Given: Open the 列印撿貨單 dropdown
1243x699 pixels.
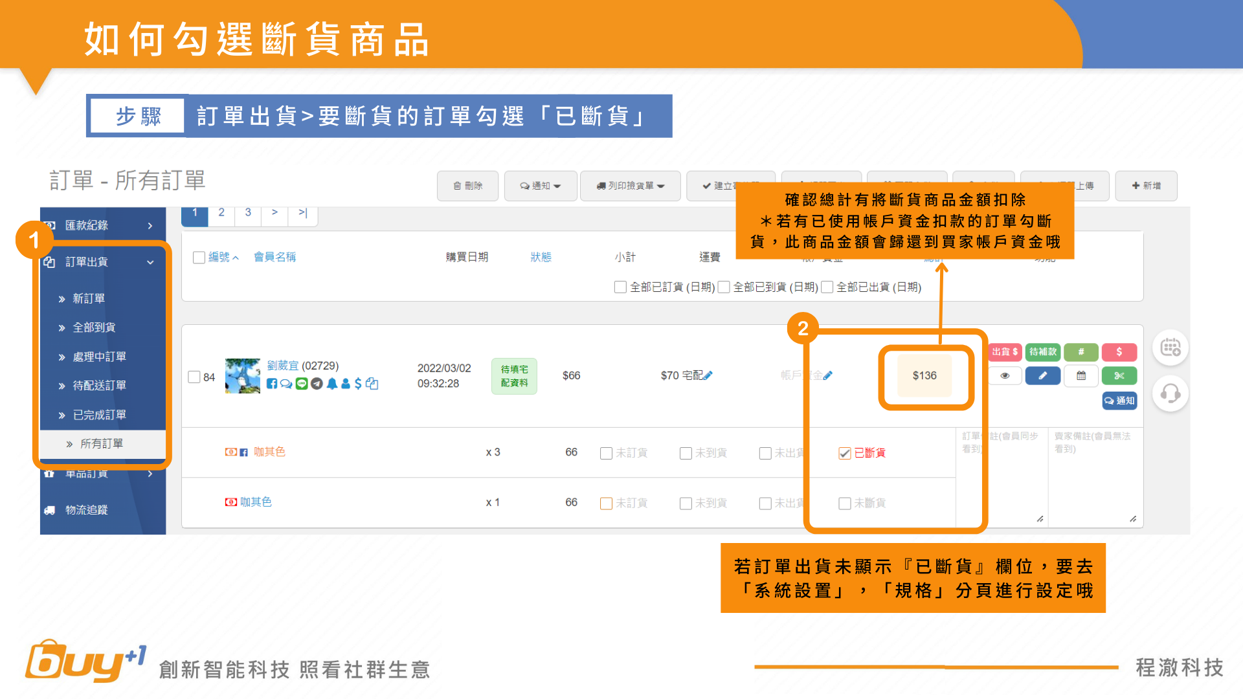Looking at the screenshot, I should [630, 186].
